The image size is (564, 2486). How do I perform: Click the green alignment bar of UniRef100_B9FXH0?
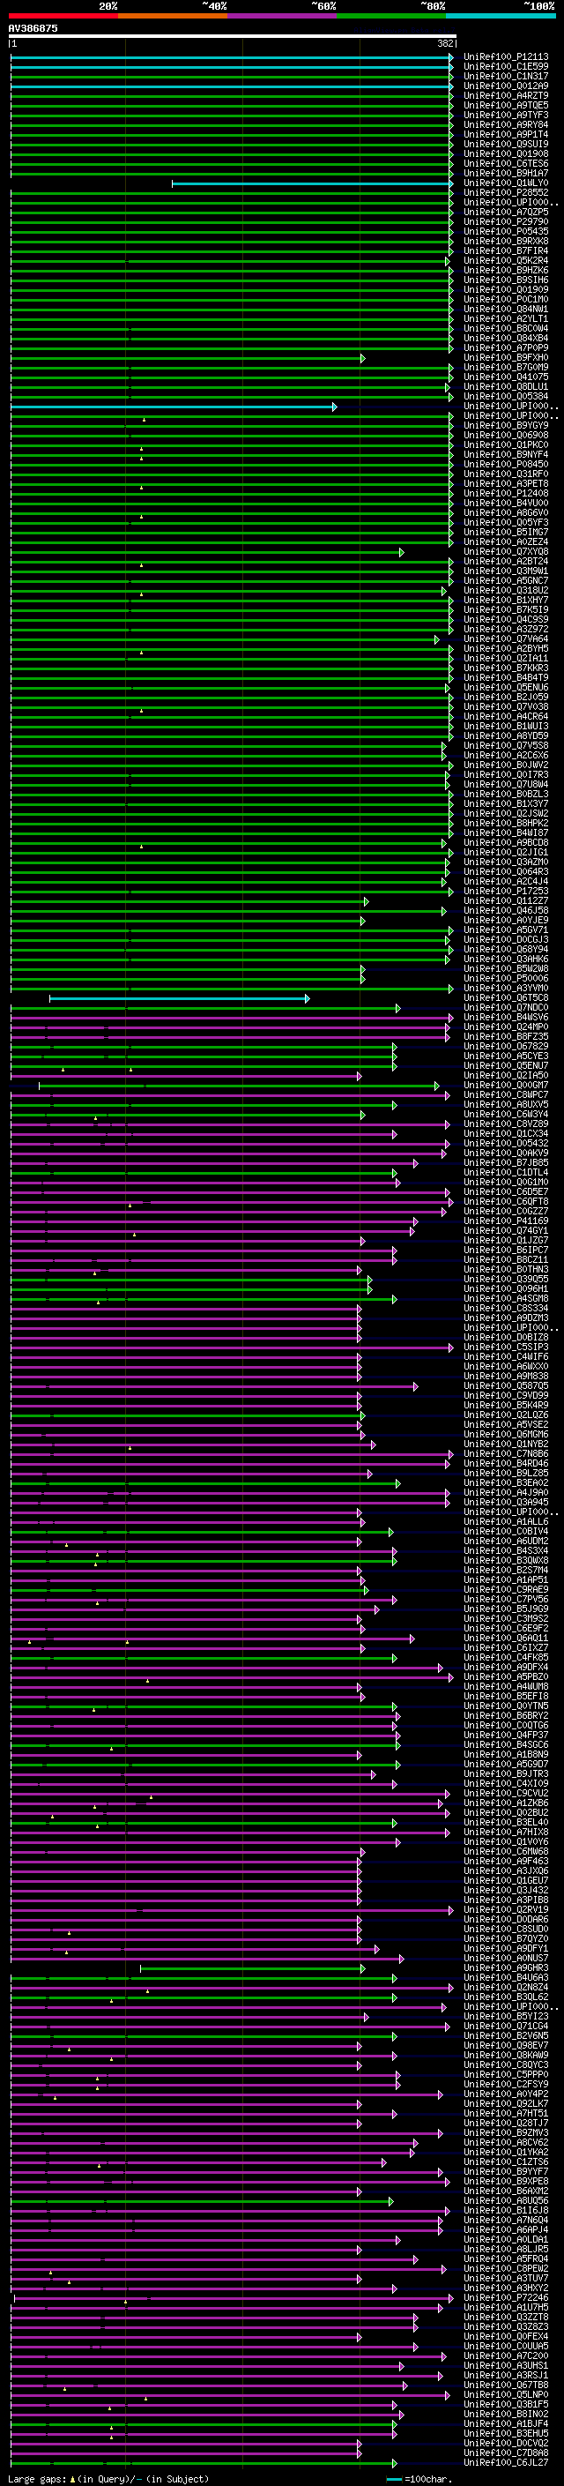pyautogui.click(x=188, y=358)
